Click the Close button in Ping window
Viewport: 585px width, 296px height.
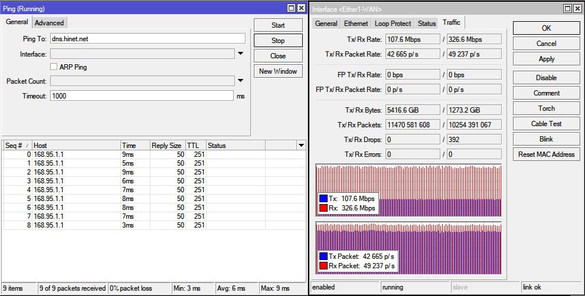point(278,56)
